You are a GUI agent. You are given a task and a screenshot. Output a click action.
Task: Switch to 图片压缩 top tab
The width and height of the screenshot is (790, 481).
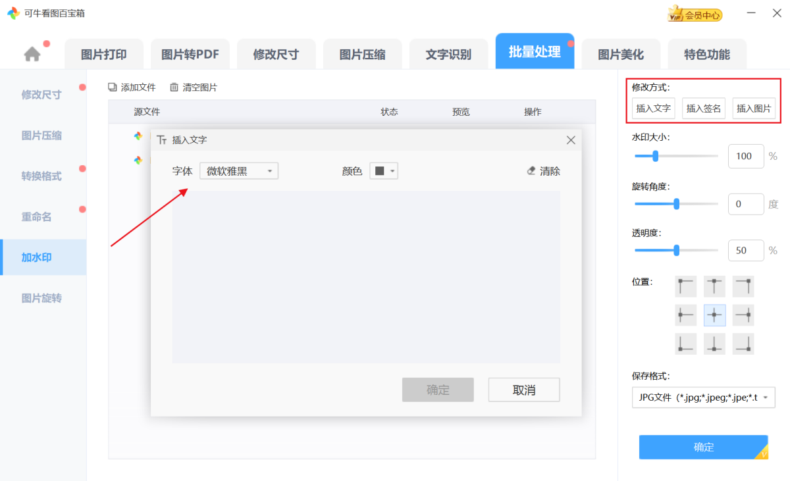tap(363, 55)
